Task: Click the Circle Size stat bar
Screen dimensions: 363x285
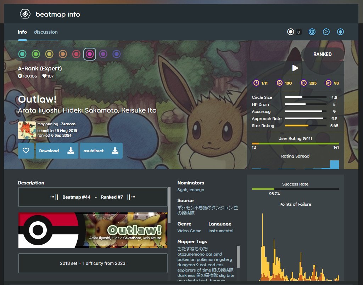Action: (306, 97)
